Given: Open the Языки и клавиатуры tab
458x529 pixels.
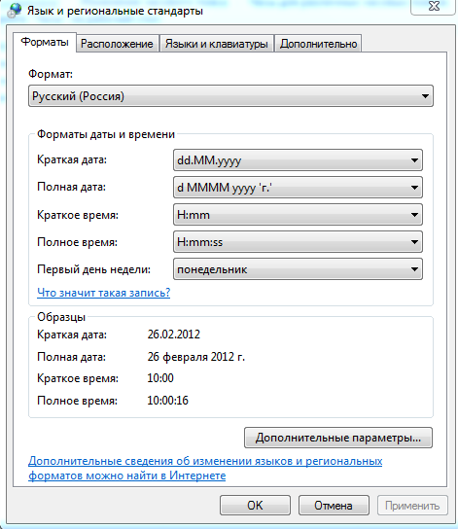Looking at the screenshot, I should [216, 44].
